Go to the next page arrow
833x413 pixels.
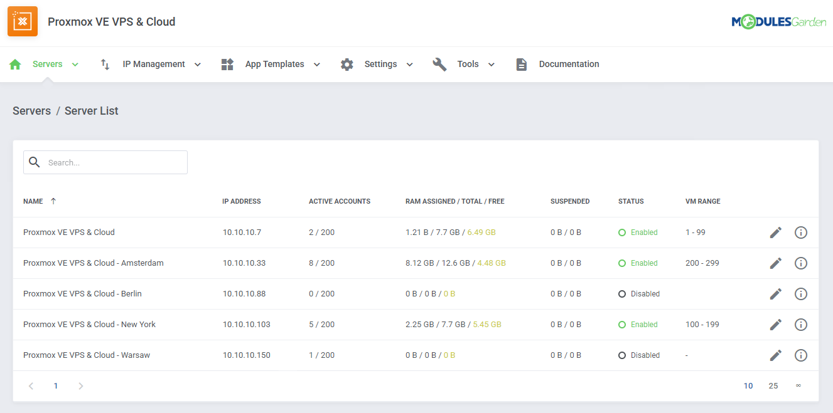[x=80, y=386]
